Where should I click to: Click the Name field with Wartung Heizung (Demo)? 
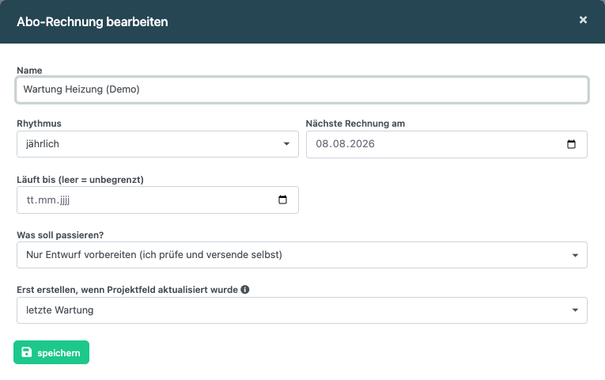click(302, 89)
